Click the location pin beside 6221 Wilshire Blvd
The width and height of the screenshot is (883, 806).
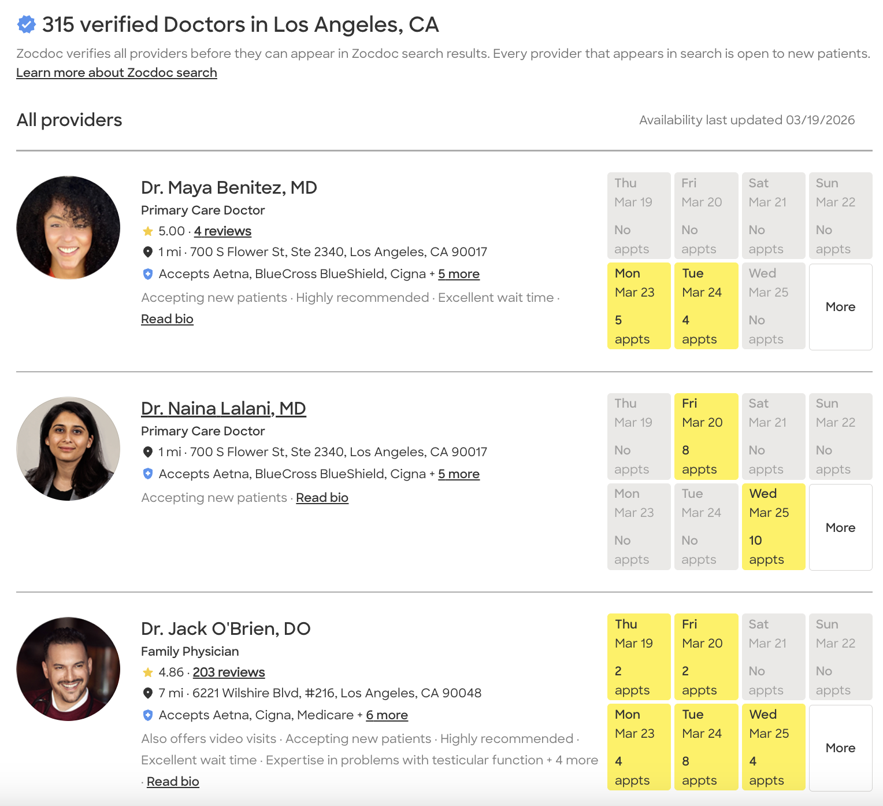(148, 693)
